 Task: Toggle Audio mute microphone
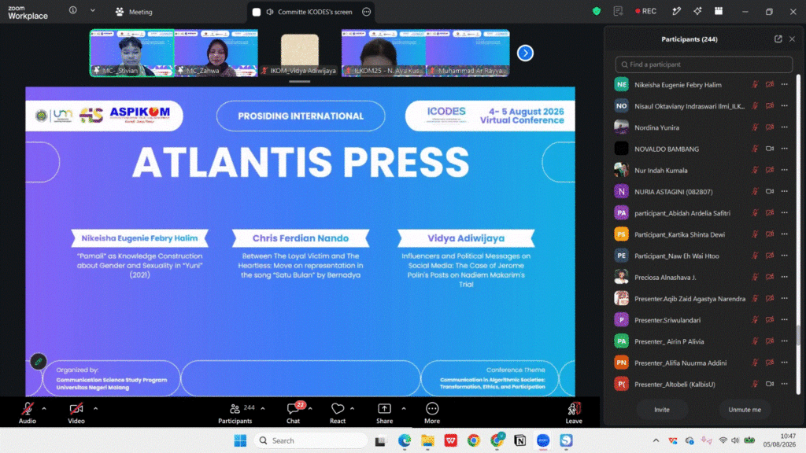point(28,413)
